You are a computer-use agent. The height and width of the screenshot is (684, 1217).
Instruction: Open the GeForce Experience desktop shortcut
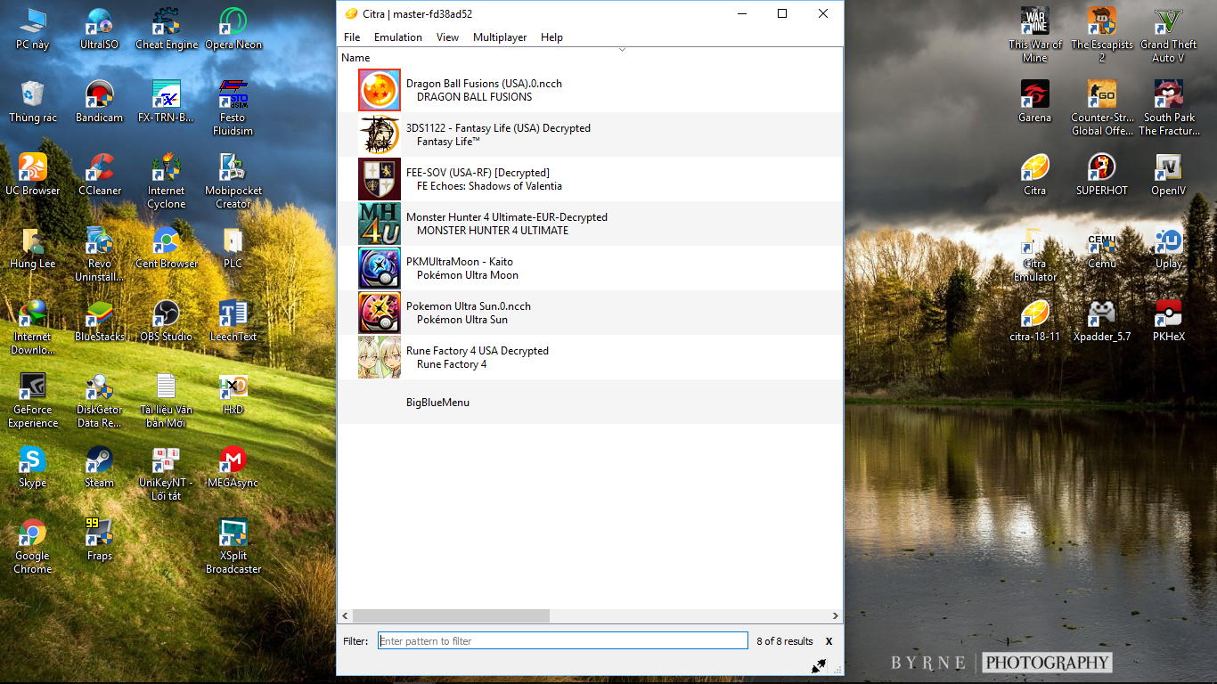click(33, 400)
